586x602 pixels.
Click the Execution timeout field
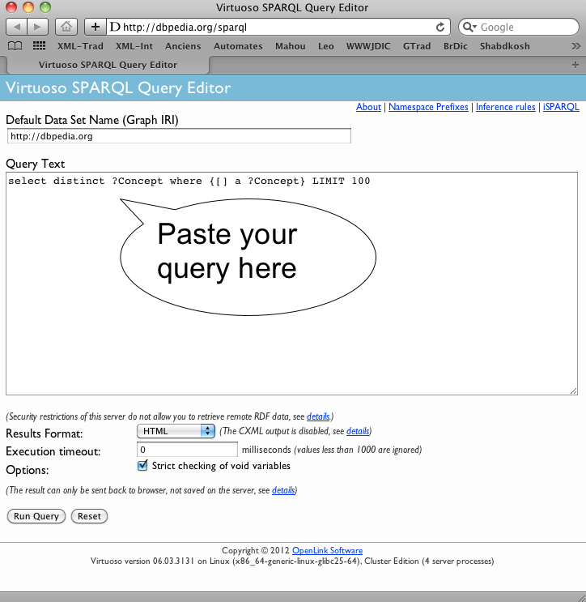(187, 450)
